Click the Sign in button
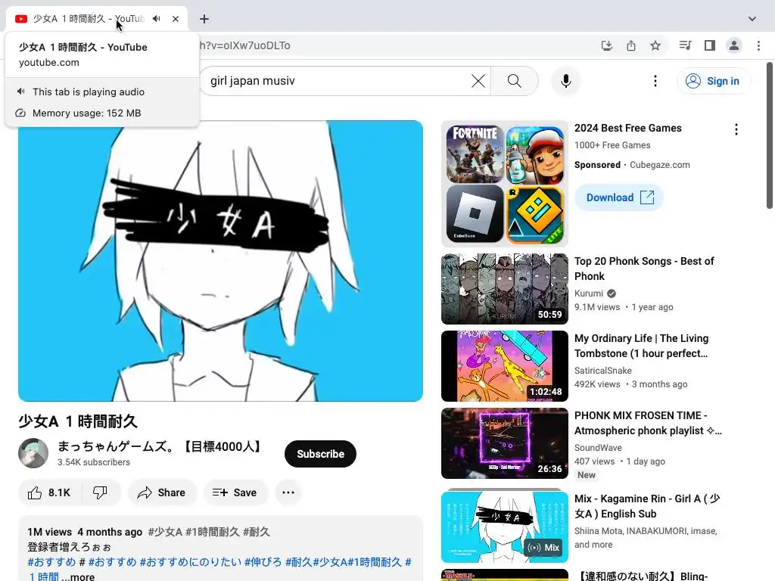 click(713, 80)
